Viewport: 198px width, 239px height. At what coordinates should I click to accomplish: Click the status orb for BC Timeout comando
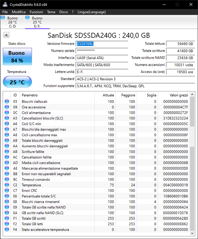point(7,179)
